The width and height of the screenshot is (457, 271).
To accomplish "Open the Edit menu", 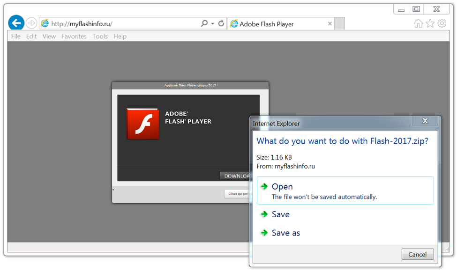I will pyautogui.click(x=31, y=37).
